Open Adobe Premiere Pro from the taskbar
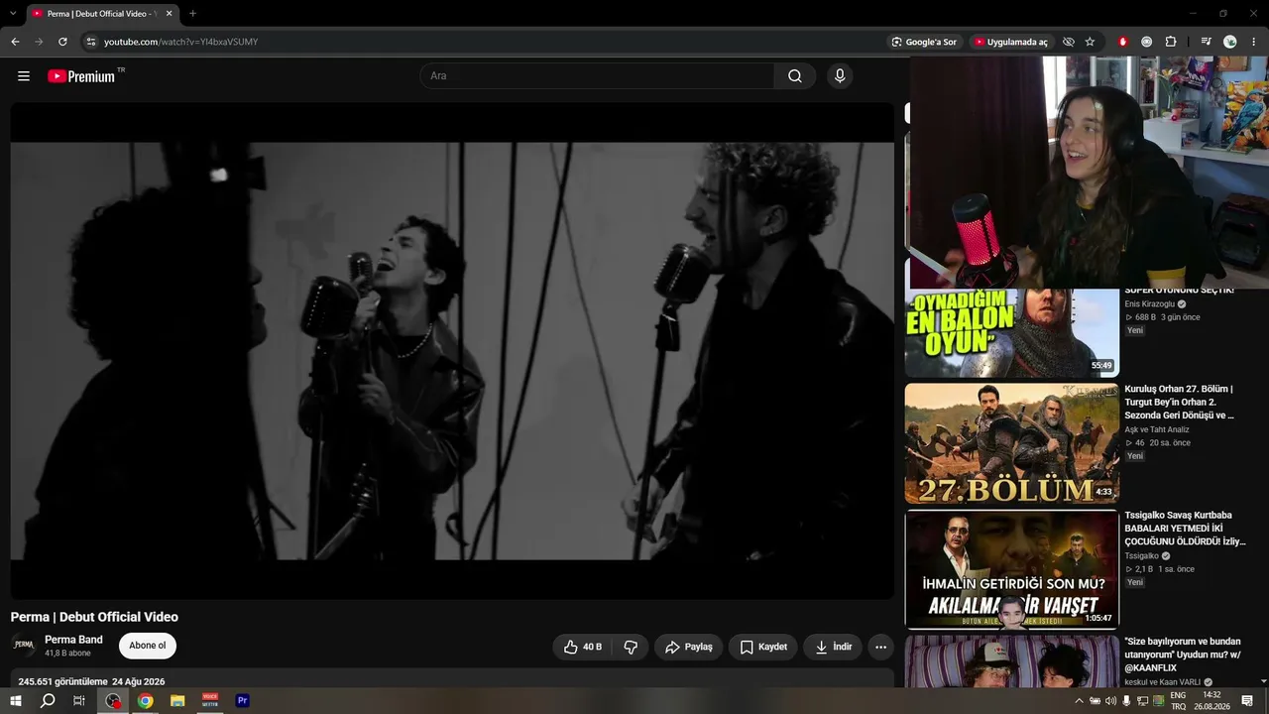 [x=242, y=701]
